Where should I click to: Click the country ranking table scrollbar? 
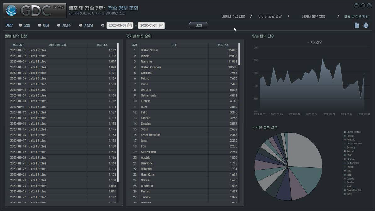tap(239, 54)
